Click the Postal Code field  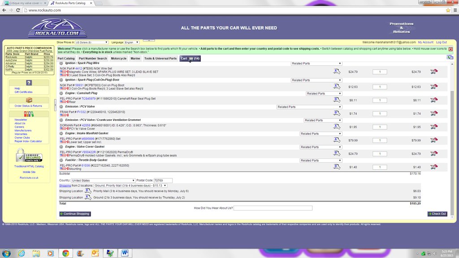pos(163,181)
